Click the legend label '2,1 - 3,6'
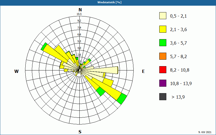Viewport: 216px width, 135px height. 178,30
